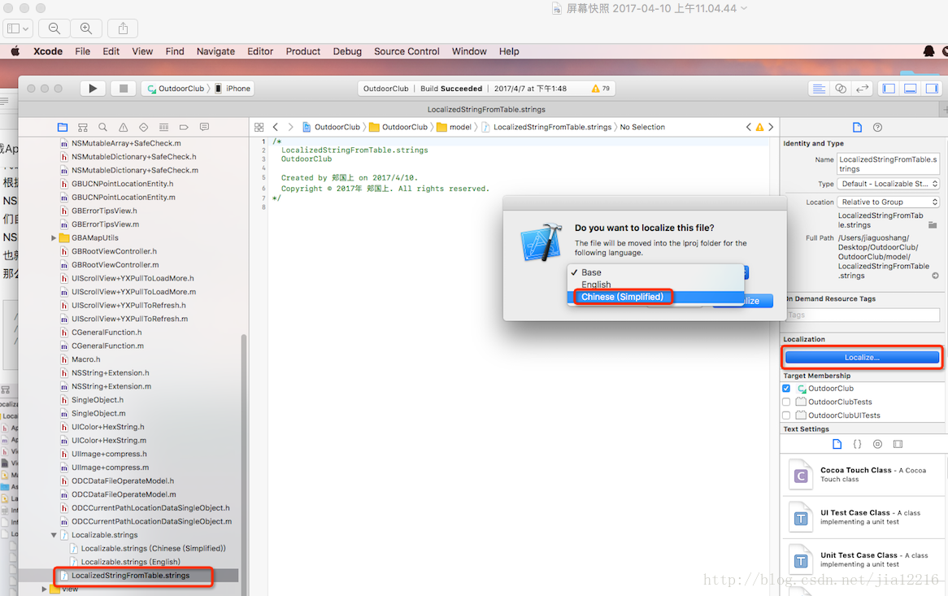Show the Quick Help inspector
This screenshot has width=948, height=596.
click(877, 127)
